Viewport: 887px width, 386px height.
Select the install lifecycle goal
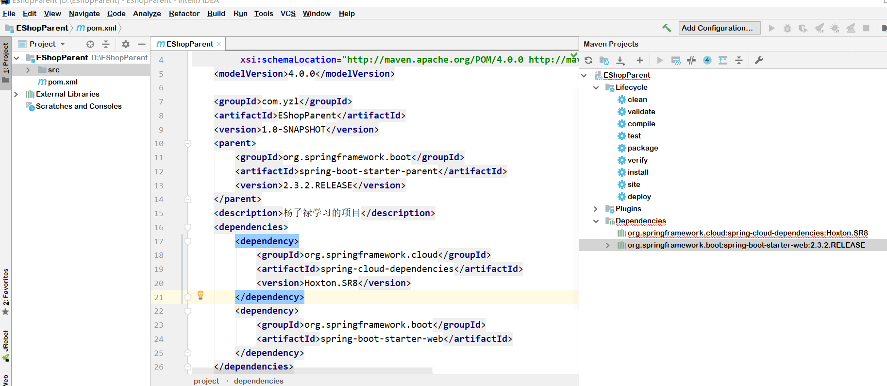(x=633, y=172)
